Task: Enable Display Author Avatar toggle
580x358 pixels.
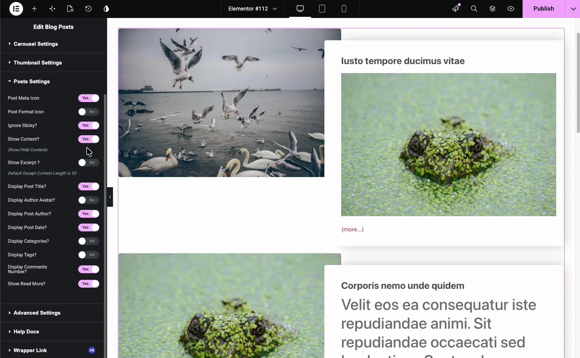Action: (89, 200)
